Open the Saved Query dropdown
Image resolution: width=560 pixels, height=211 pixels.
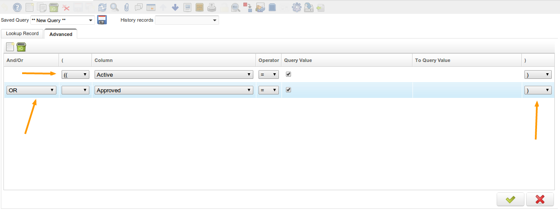(x=62, y=20)
